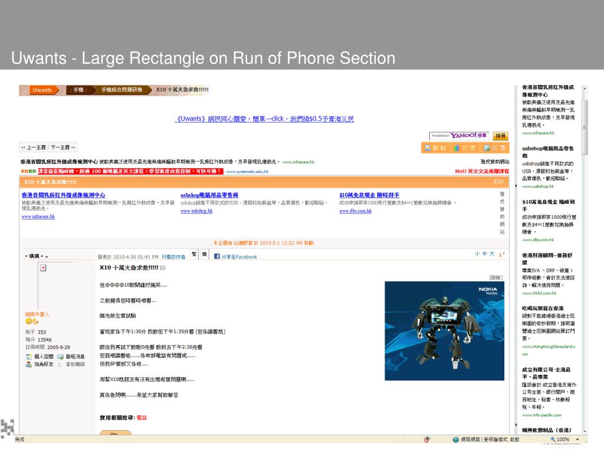
Task: Open the 手機 breadcrumb section
Action: pos(78,90)
